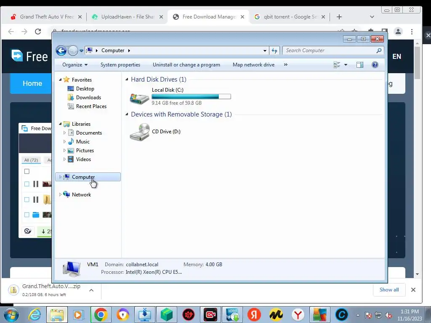Toggle the preview pane
Screen dimensions: 431x323
pos(360,65)
